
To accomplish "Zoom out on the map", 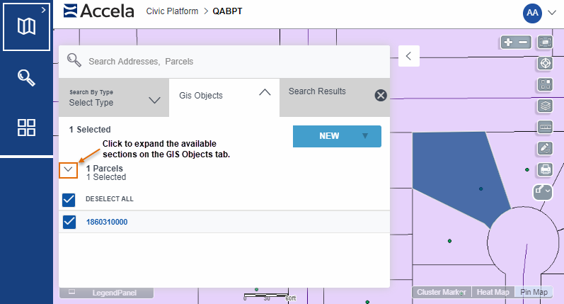I will coord(524,43).
